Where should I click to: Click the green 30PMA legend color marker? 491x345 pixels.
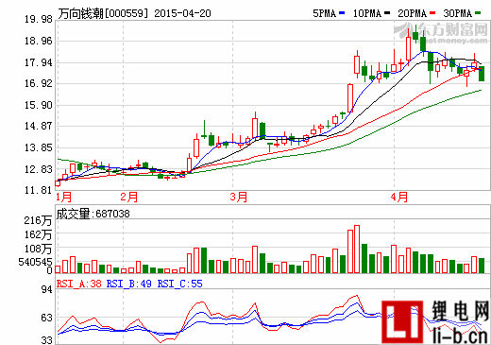(x=478, y=13)
